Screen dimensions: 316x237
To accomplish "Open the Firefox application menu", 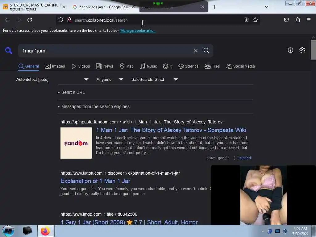I will coord(309,20).
